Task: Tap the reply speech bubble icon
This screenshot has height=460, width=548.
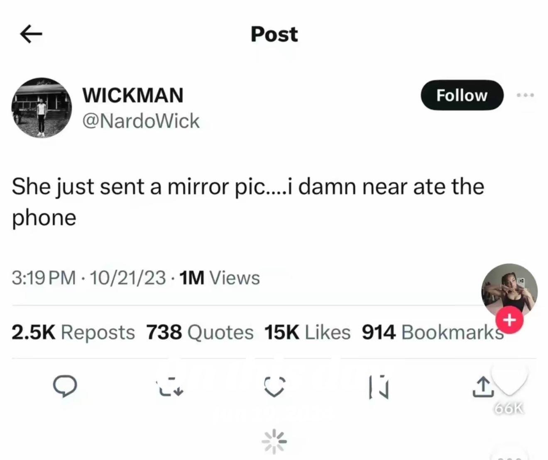Action: (x=65, y=386)
